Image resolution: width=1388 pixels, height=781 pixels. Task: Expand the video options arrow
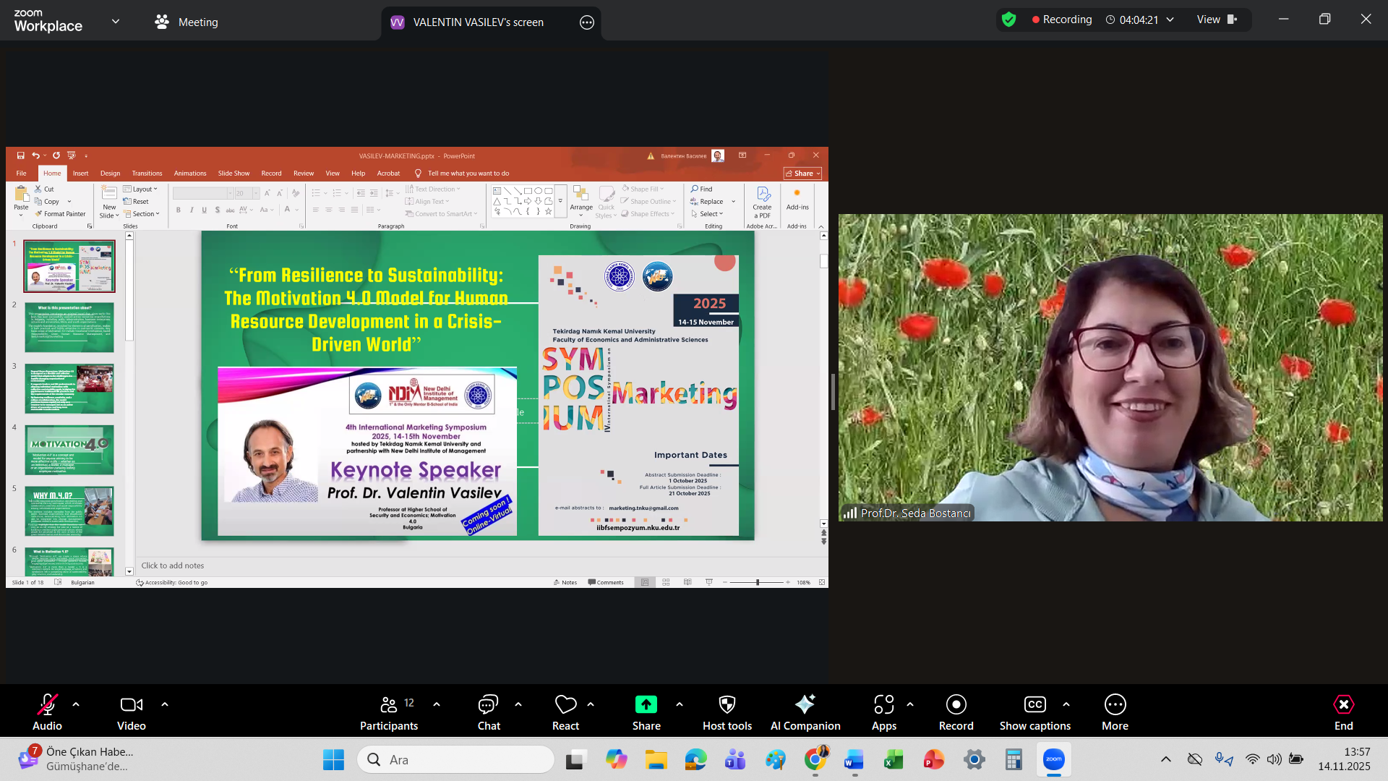pyautogui.click(x=165, y=704)
